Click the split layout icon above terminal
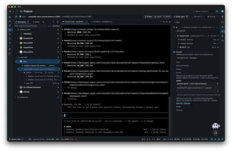Image resolution: width=232 pixels, height=151 pixels. tap(167, 22)
